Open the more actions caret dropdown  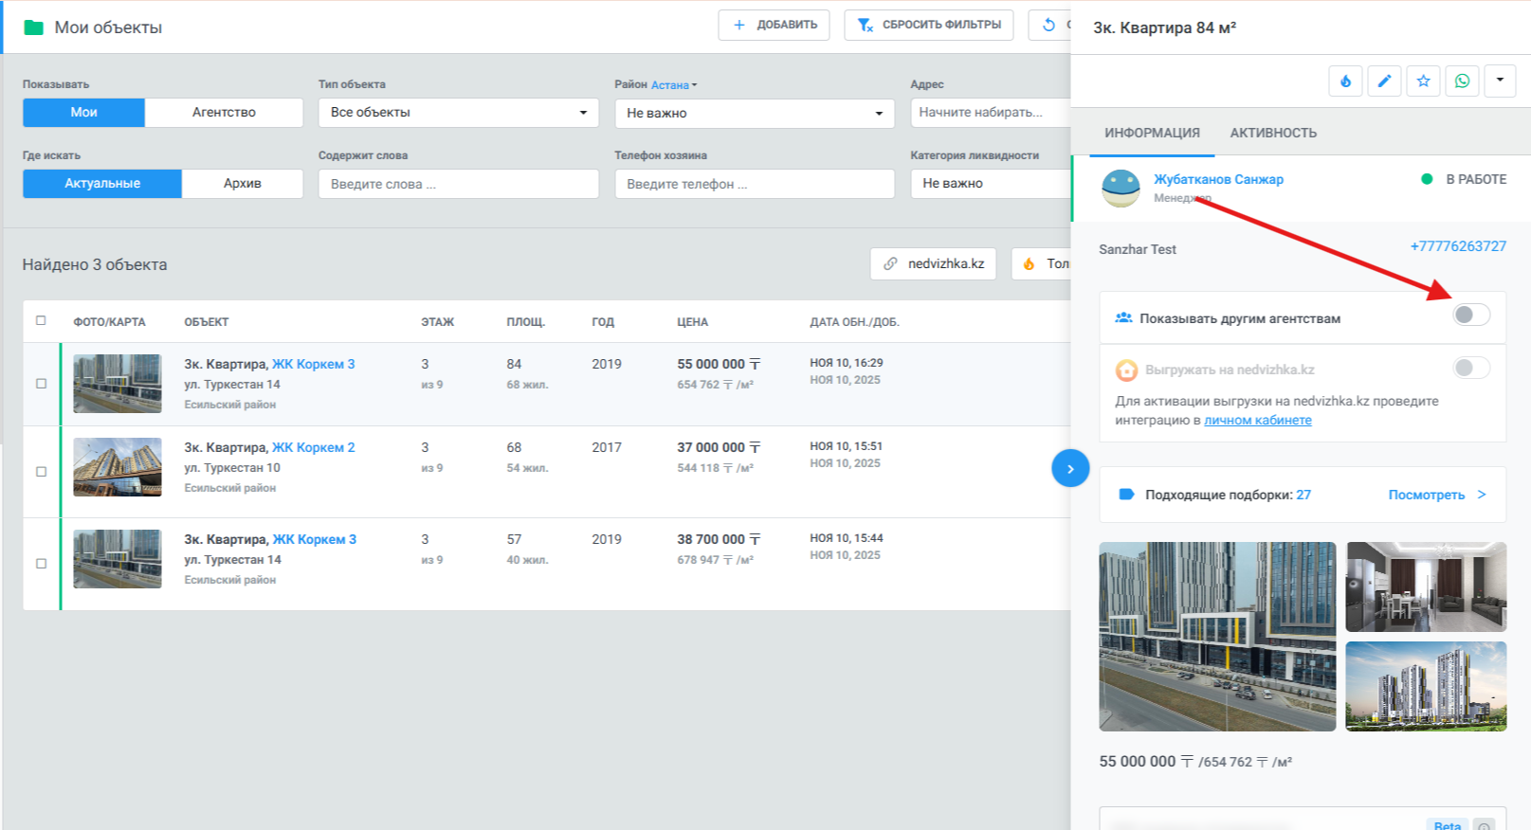tap(1500, 81)
